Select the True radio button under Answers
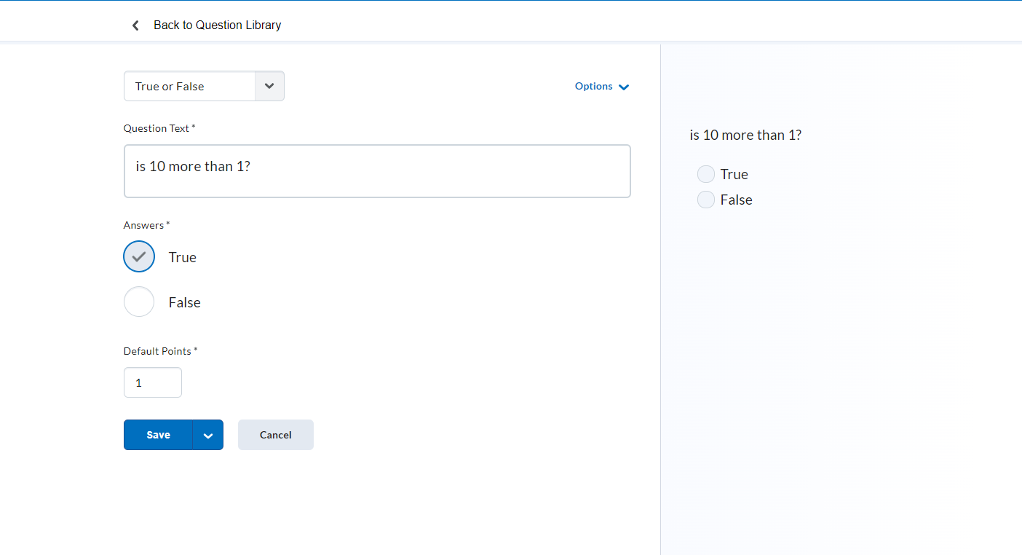 tap(139, 256)
